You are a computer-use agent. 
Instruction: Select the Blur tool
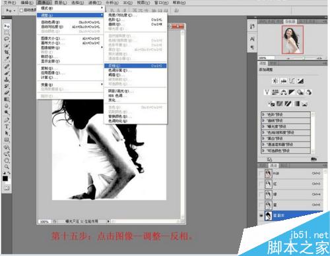click(x=7, y=106)
